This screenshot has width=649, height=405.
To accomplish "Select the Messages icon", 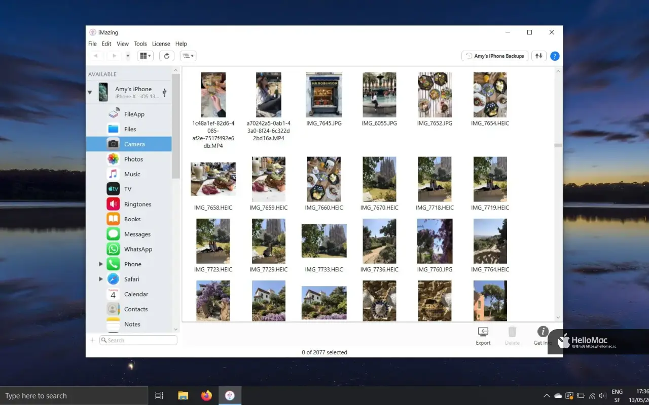I will [113, 234].
